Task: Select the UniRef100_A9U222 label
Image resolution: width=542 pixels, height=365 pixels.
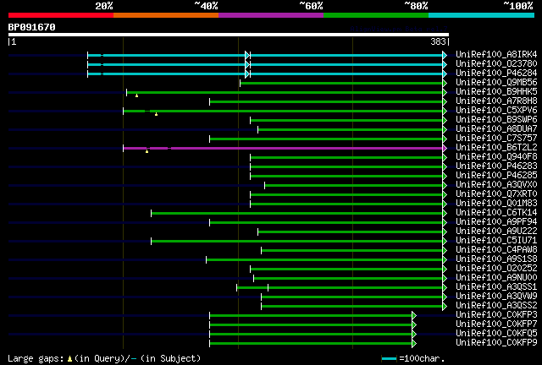Action: click(496, 232)
